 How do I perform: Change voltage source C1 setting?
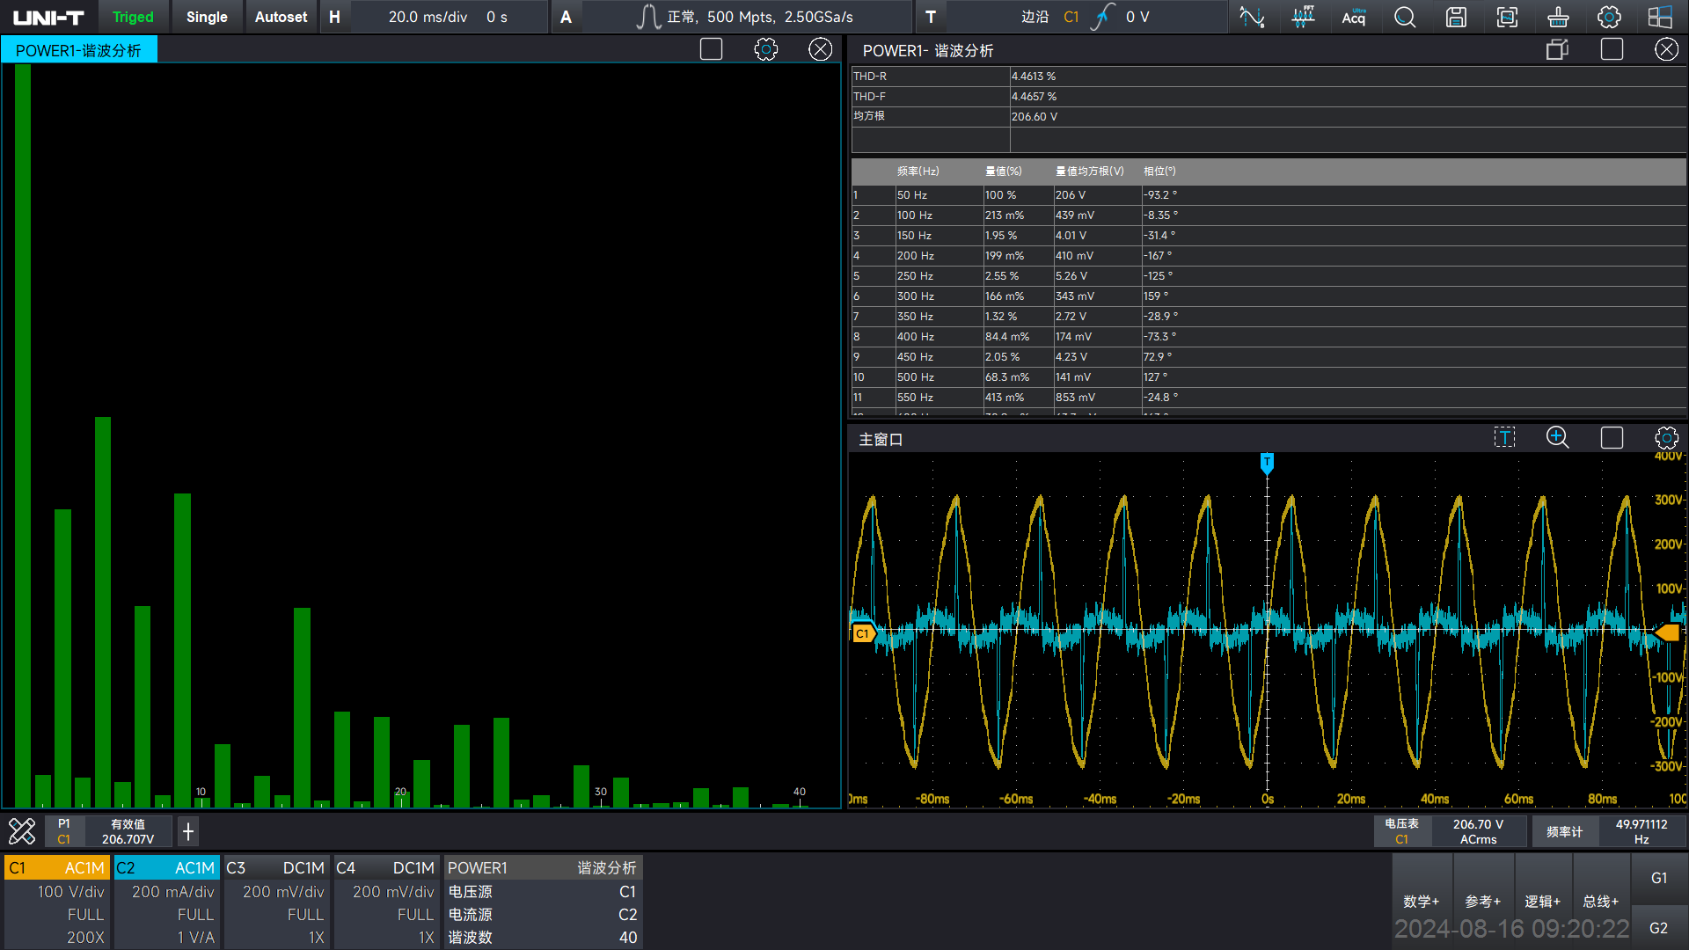click(x=543, y=891)
